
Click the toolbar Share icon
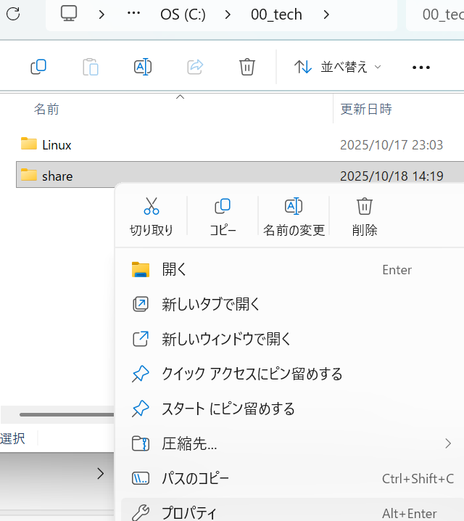[195, 67]
